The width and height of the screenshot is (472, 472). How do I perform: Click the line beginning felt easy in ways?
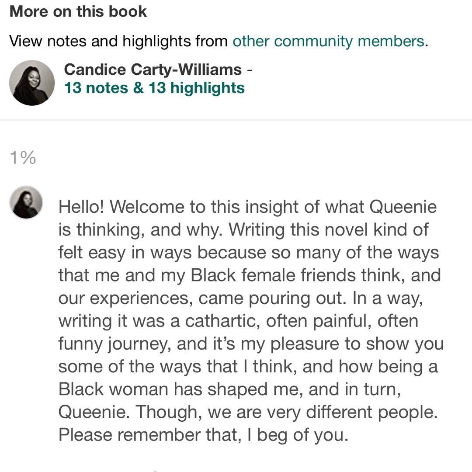[x=248, y=252]
